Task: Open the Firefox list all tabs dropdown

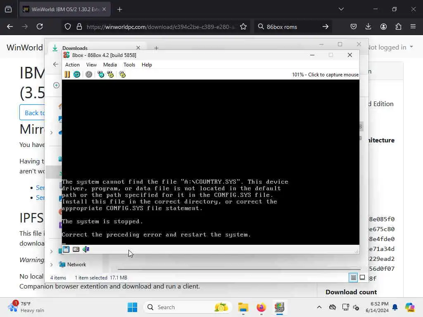Action: coord(341,9)
